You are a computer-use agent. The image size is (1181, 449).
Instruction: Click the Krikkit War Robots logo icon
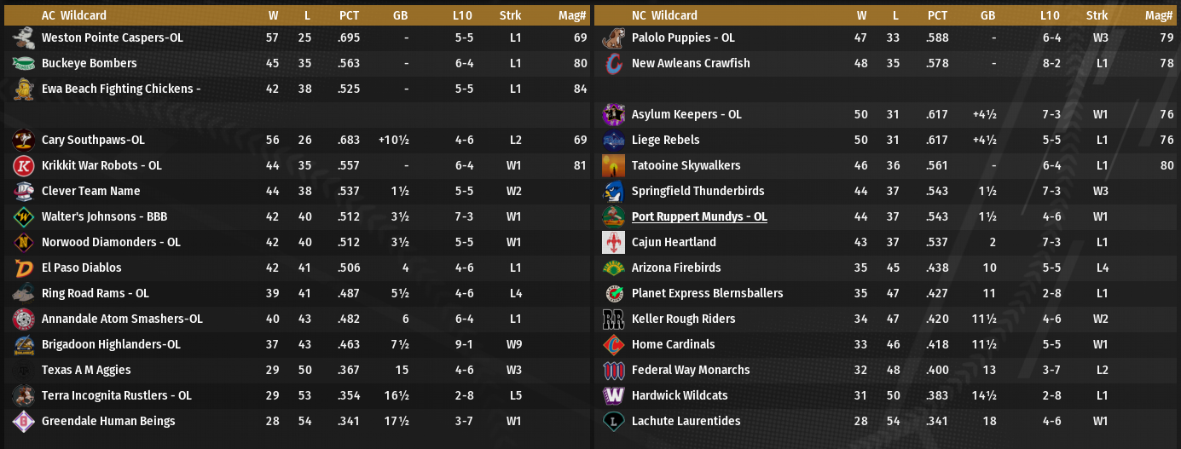pyautogui.click(x=23, y=165)
